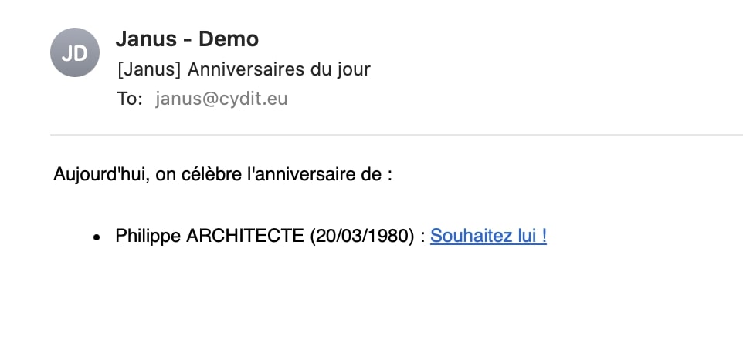
Task: Open the Souhaitez lui ! link
Action: [488, 236]
